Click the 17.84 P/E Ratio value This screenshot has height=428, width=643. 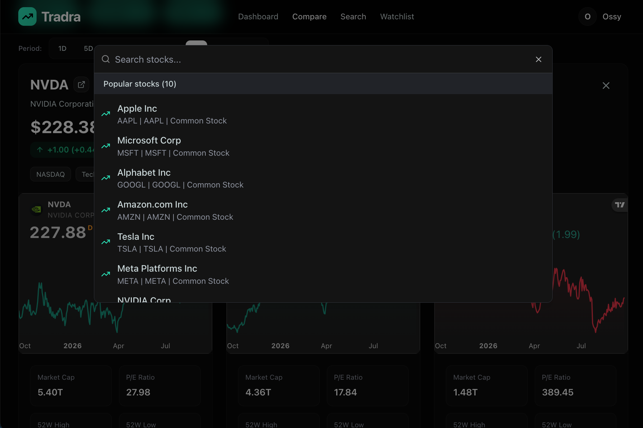pos(346,392)
